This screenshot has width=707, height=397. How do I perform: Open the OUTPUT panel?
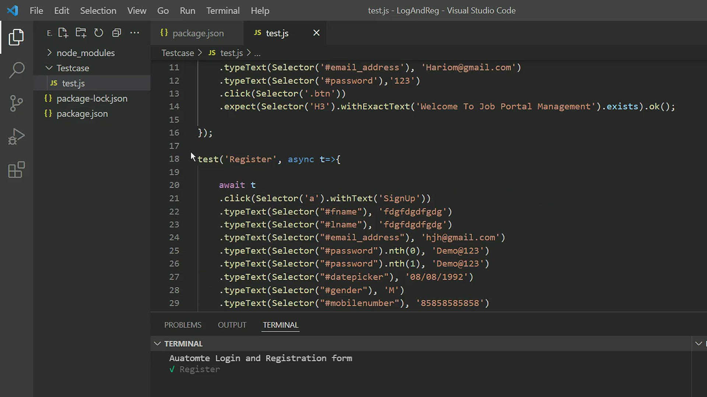pyautogui.click(x=232, y=325)
